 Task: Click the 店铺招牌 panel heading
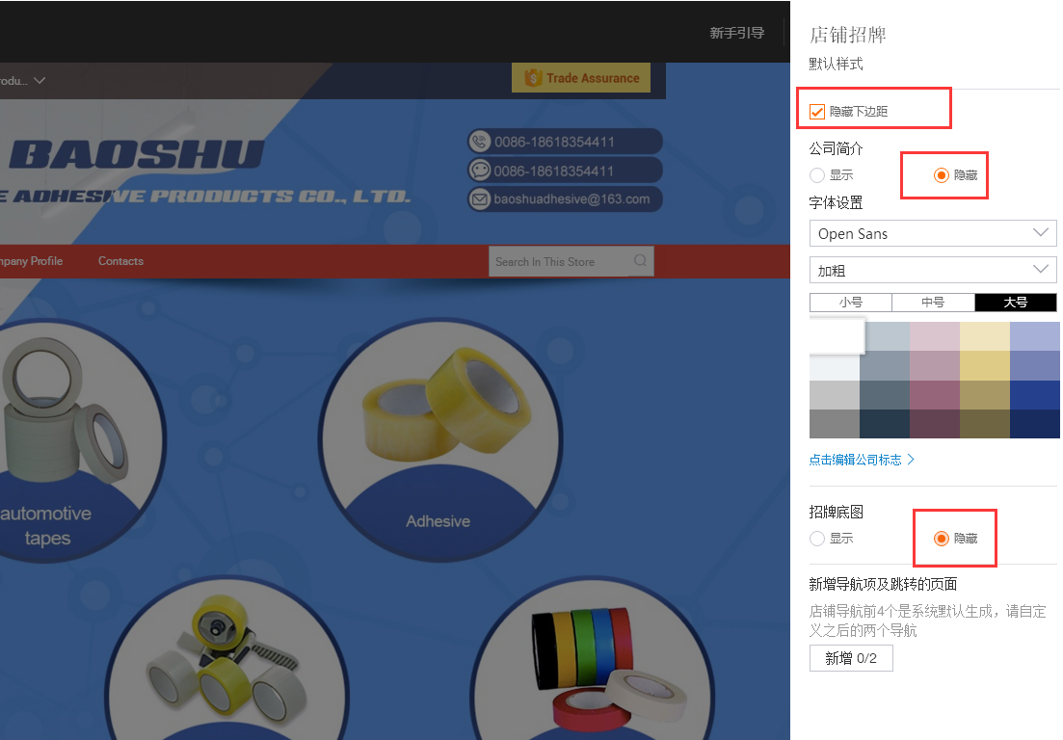point(847,35)
